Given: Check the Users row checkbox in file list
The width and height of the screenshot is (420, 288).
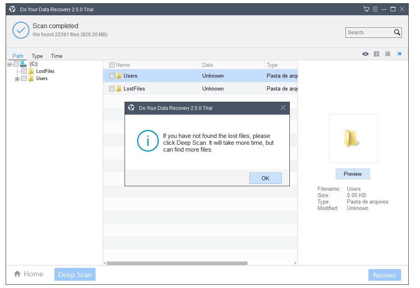Looking at the screenshot, I should pos(112,76).
